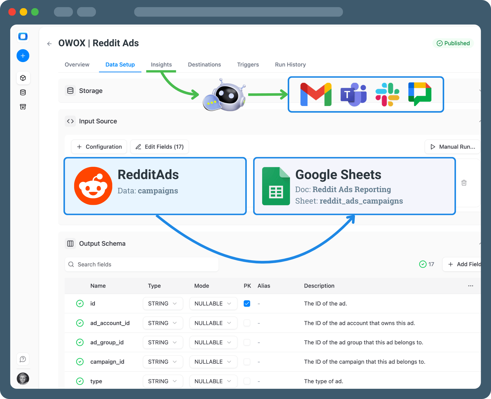The height and width of the screenshot is (399, 491).
Task: Switch to the Insights tab
Action: [x=161, y=65]
